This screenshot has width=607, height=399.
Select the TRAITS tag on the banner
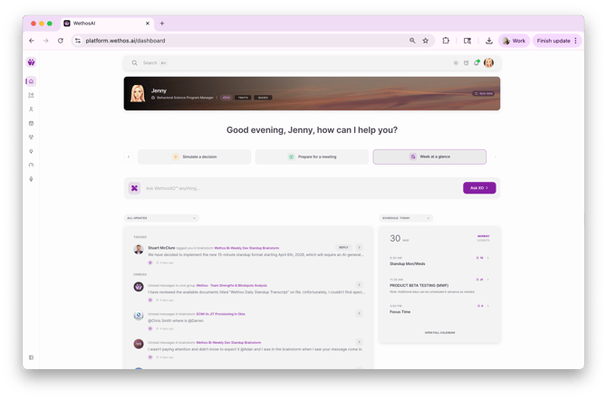(x=243, y=98)
